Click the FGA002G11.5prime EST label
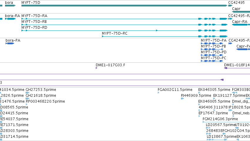Viewport: 250px width, 141px height. click(175, 90)
